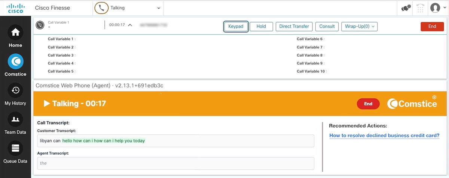Click the play icon next to Talking - 00:17
This screenshot has width=449, height=178.
click(47, 104)
